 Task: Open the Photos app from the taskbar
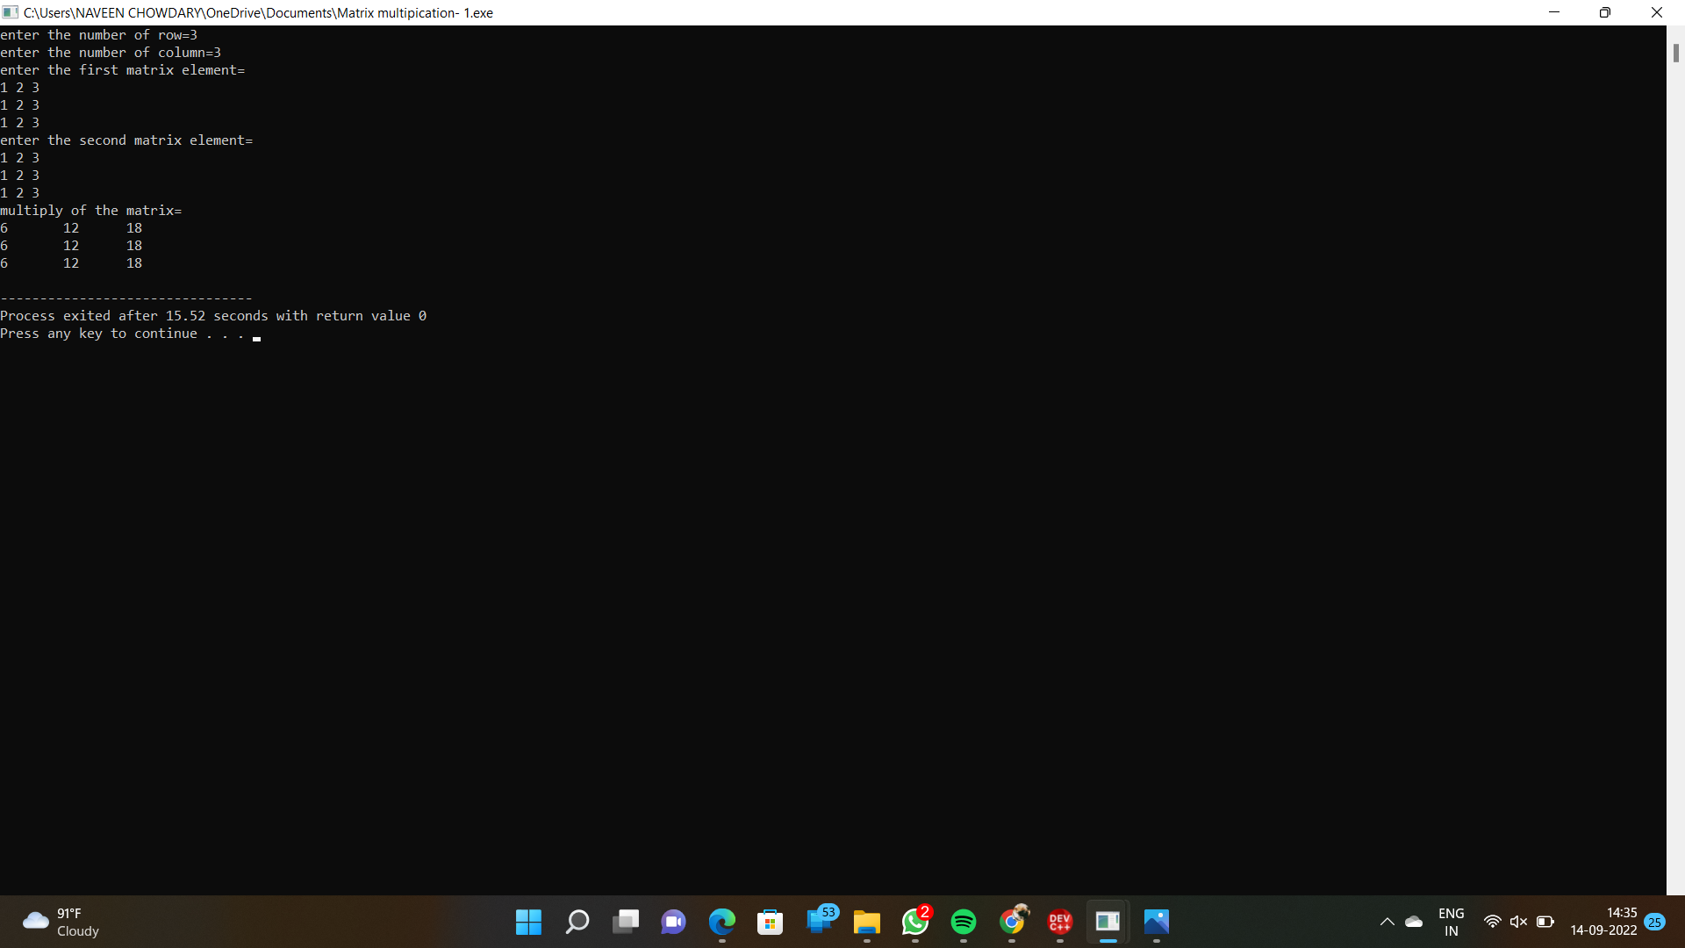[x=1156, y=923]
